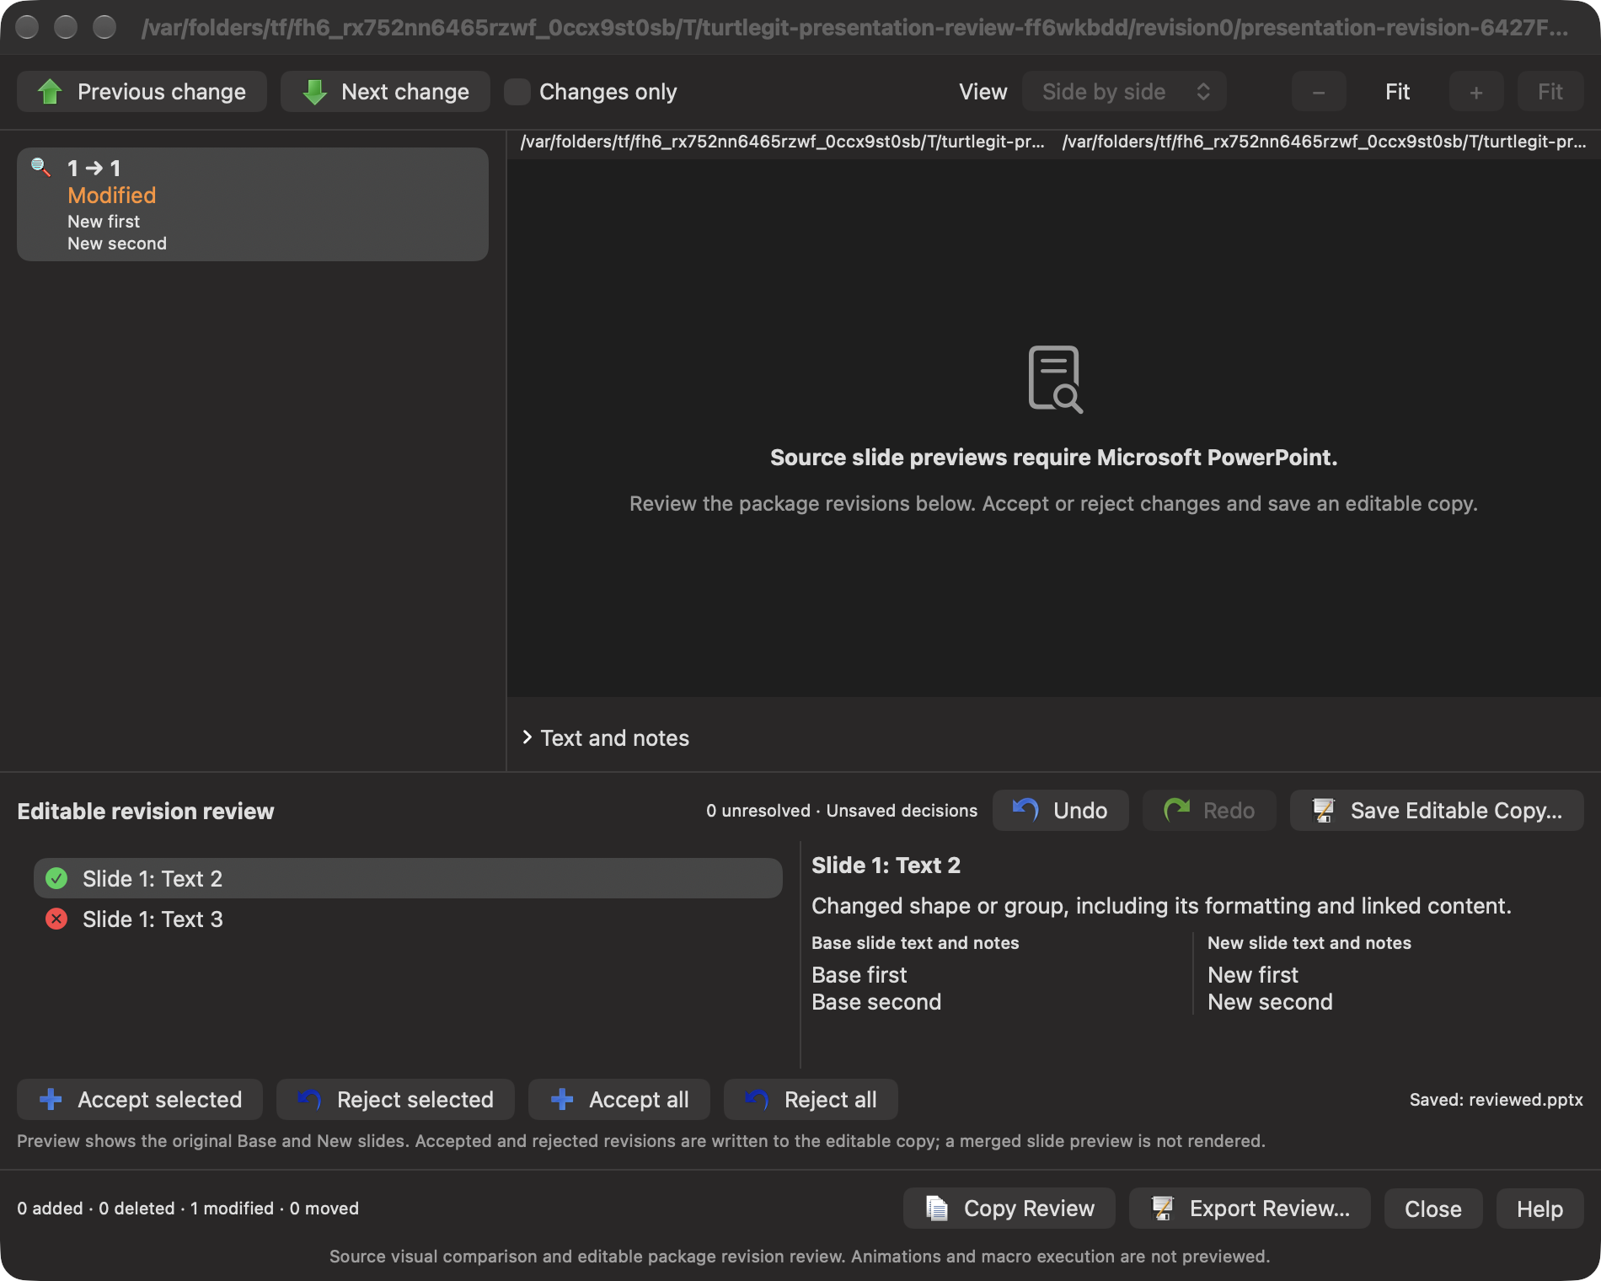The image size is (1601, 1281).
Task: Open the Side by side view dropdown
Action: [x=1124, y=92]
